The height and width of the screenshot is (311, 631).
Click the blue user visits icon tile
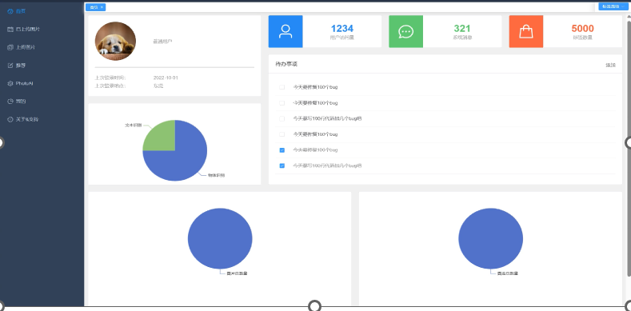pyautogui.click(x=286, y=31)
